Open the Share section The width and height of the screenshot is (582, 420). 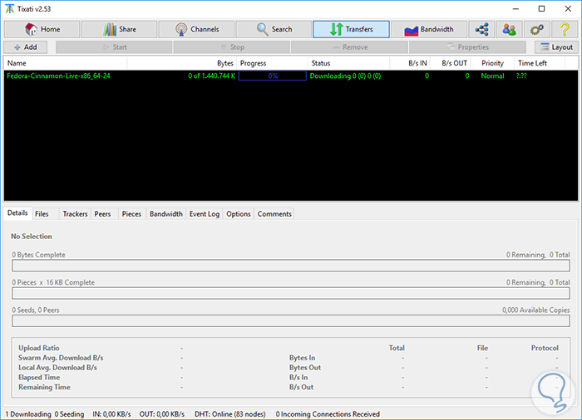tap(119, 29)
